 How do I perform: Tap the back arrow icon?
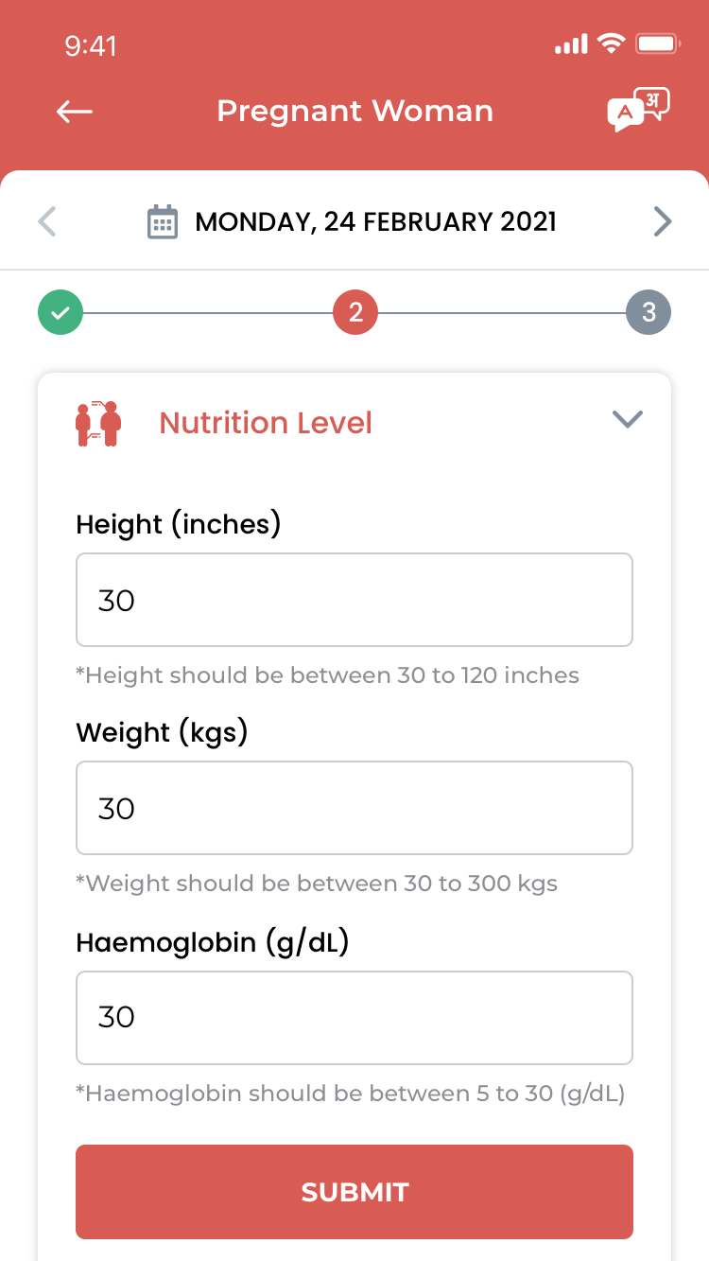coord(75,112)
